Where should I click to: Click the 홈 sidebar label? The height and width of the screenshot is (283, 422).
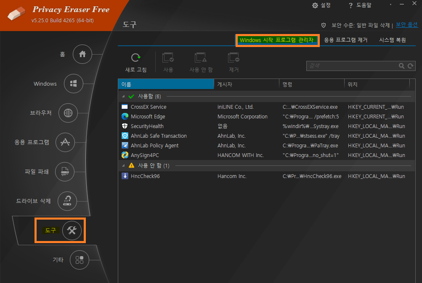(x=62, y=54)
